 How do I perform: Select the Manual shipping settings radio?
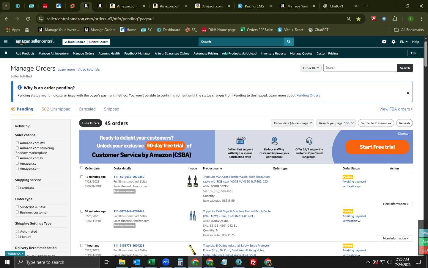click(17, 236)
